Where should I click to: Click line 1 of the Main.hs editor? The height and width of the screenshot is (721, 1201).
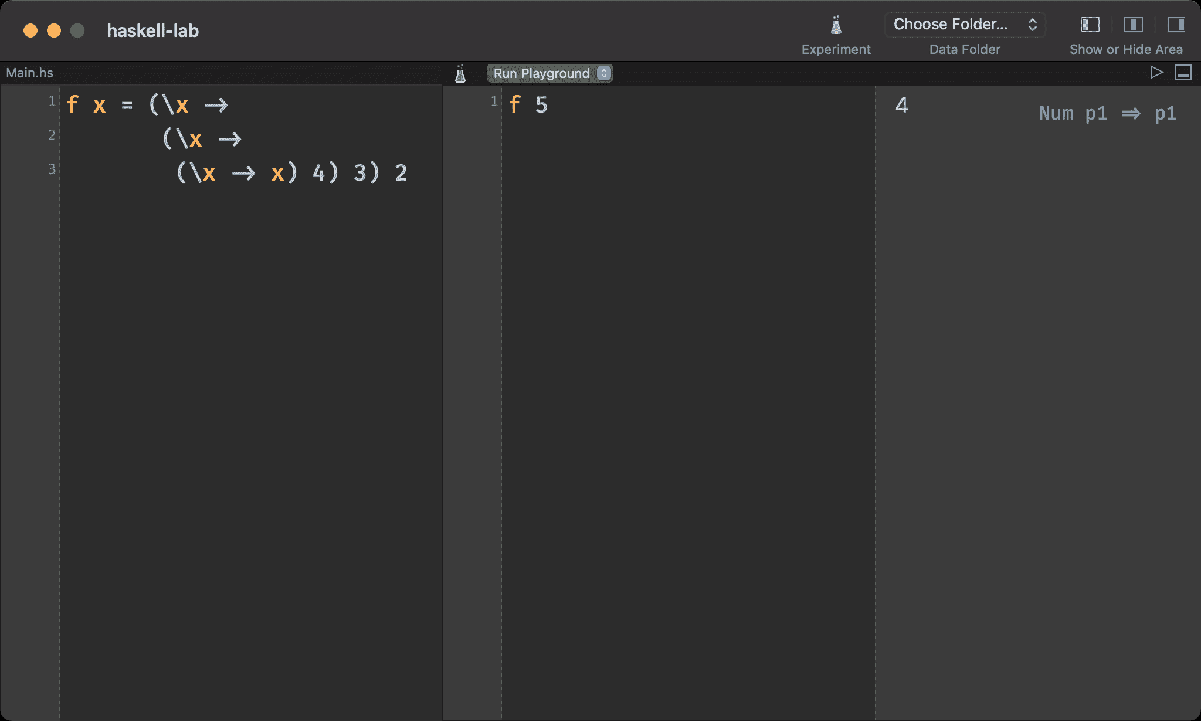pos(147,105)
